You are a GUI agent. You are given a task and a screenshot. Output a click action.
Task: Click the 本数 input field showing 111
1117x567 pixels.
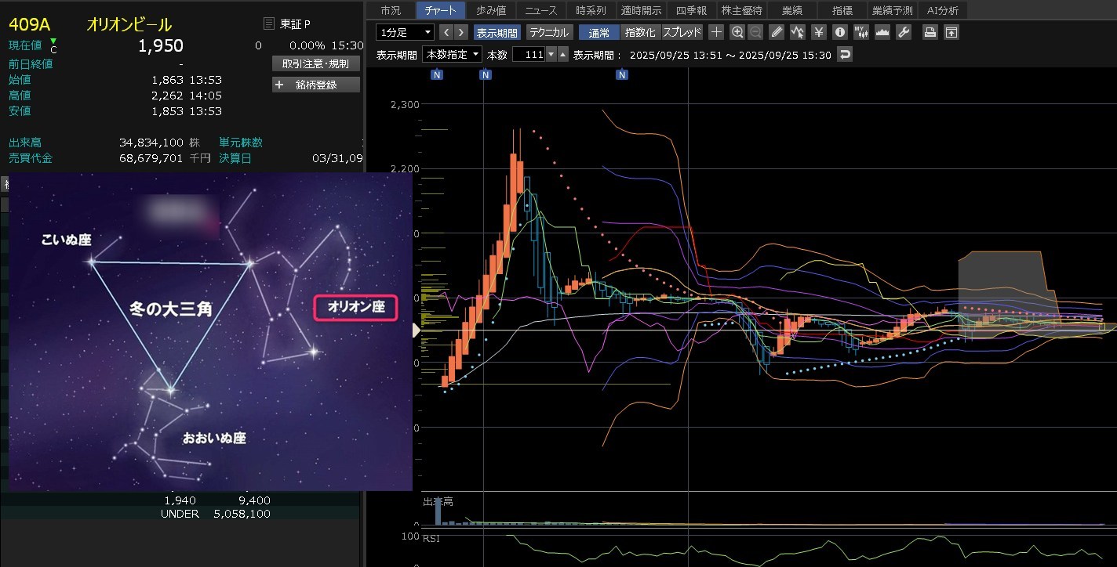(x=528, y=55)
